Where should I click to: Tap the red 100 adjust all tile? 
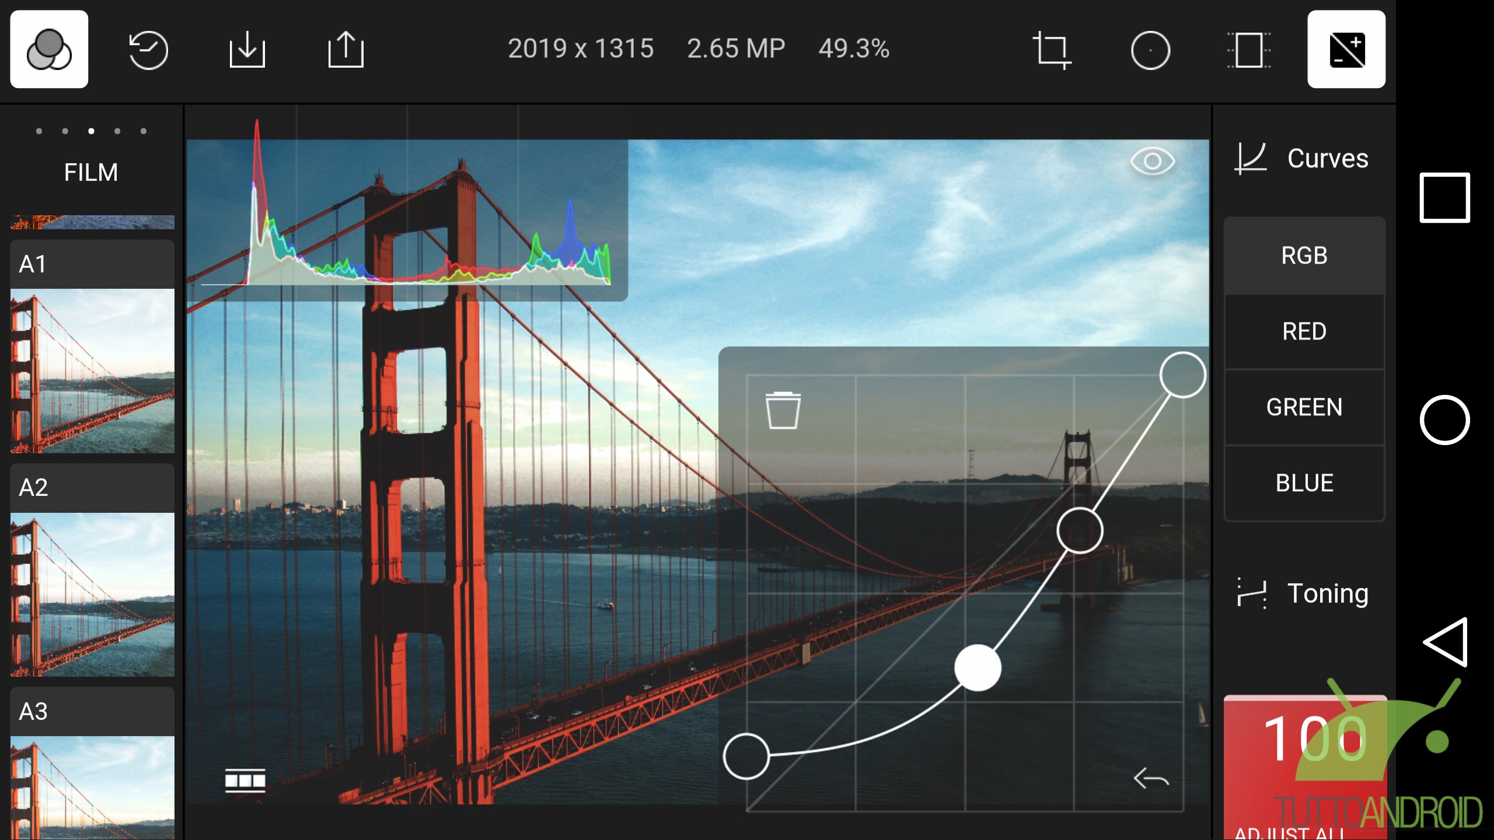(1305, 767)
